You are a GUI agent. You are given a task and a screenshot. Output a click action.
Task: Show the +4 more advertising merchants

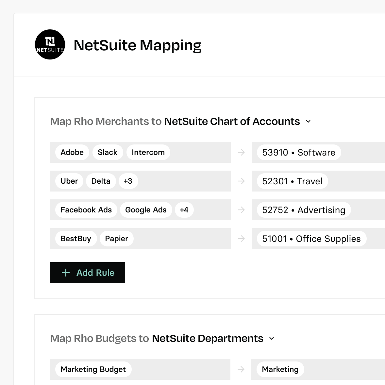pos(184,210)
